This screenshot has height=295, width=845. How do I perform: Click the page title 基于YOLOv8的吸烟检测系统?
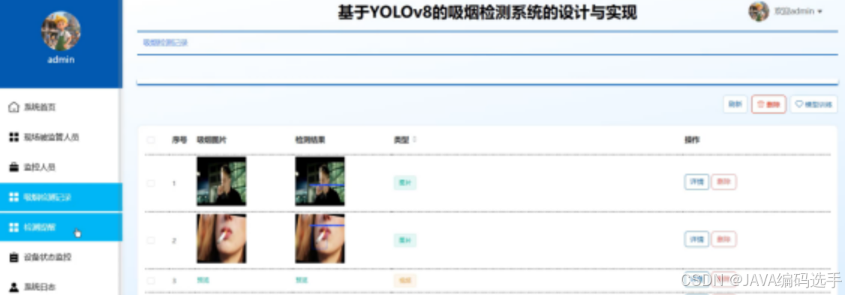coord(487,13)
